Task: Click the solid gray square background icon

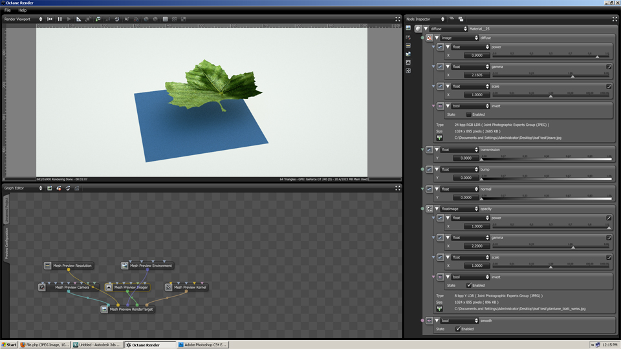Action: (165, 19)
